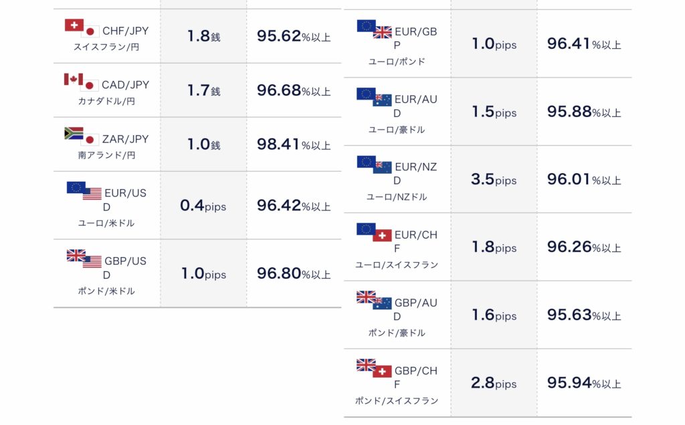
Task: Click the 96.80% rate for GBP/USD
Action: [x=294, y=273]
